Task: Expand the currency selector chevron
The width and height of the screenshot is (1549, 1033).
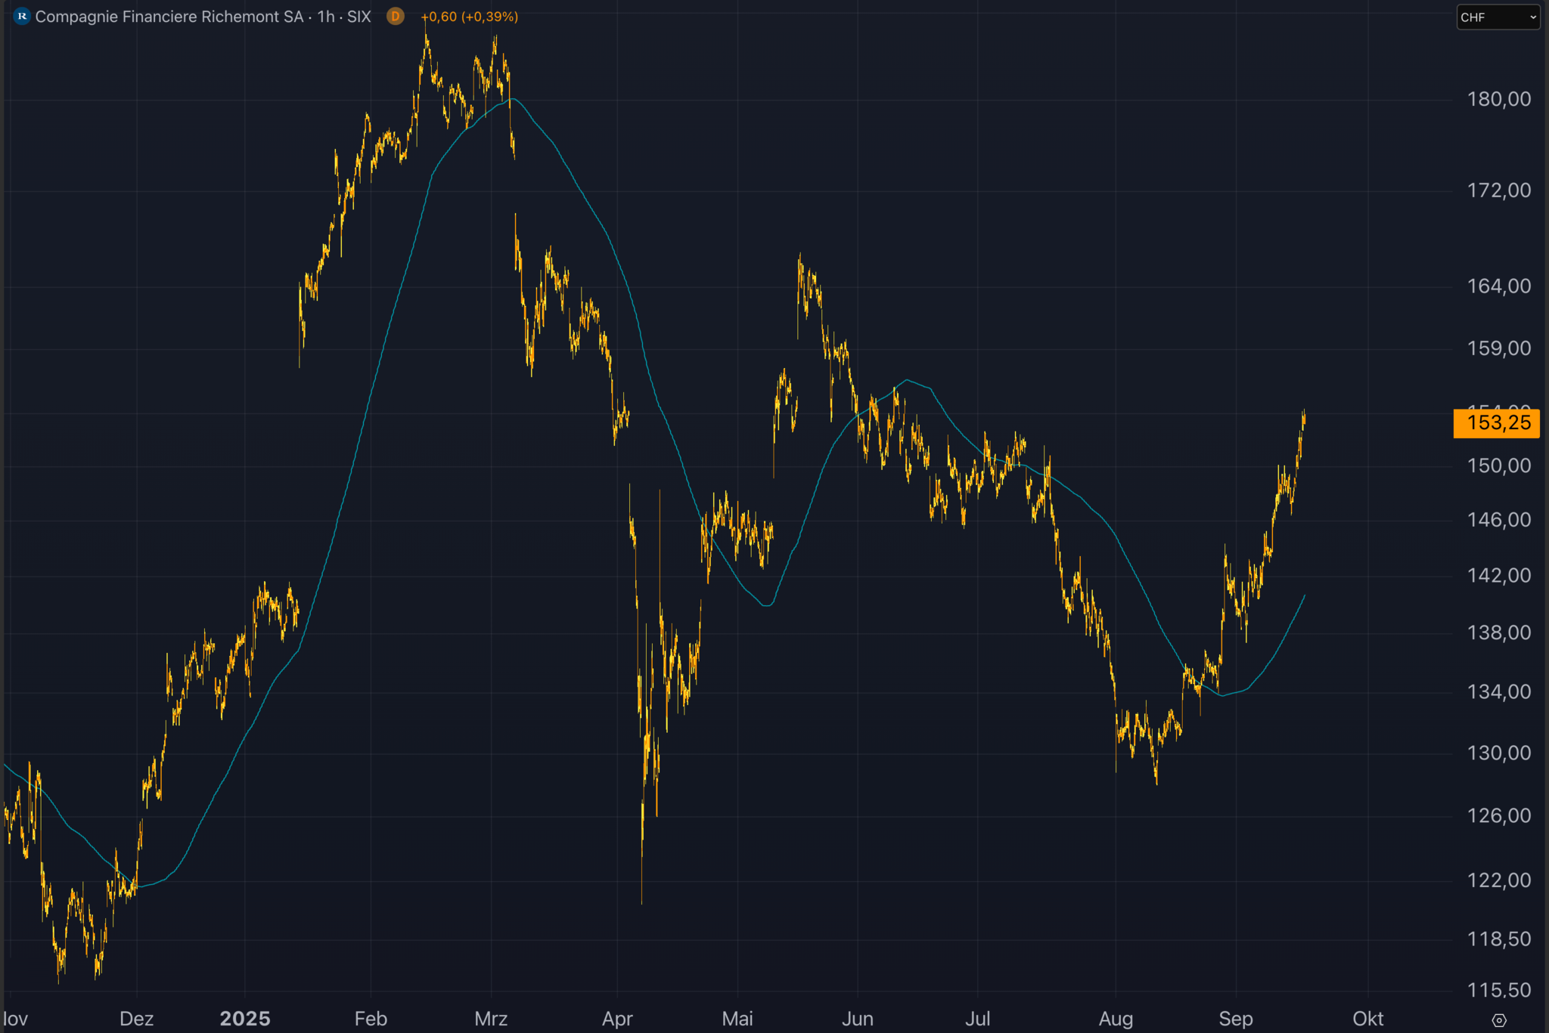Action: (x=1532, y=17)
